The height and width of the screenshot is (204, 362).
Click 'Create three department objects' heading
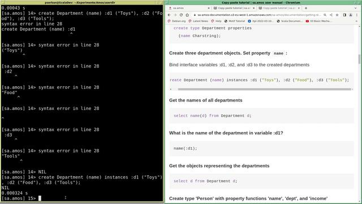tap(228, 53)
